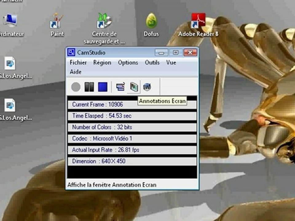295x221 pixels.
Task: Click the Current Frame : 10906 row
Action: click(132, 104)
